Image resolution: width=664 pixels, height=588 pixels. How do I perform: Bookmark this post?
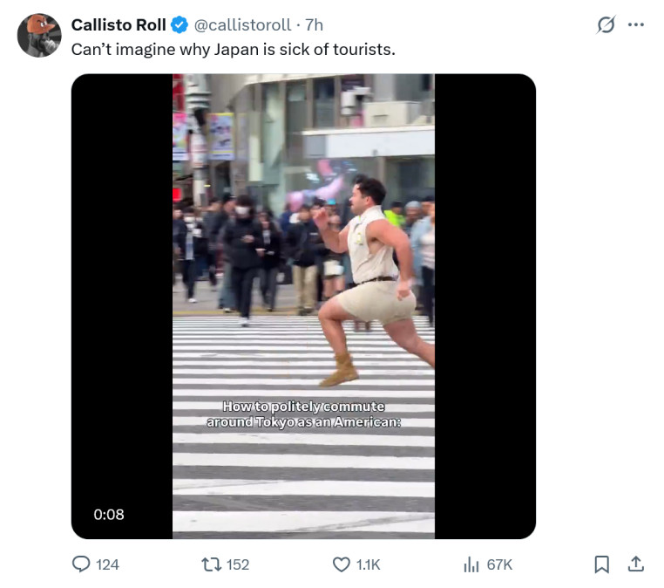point(602,564)
